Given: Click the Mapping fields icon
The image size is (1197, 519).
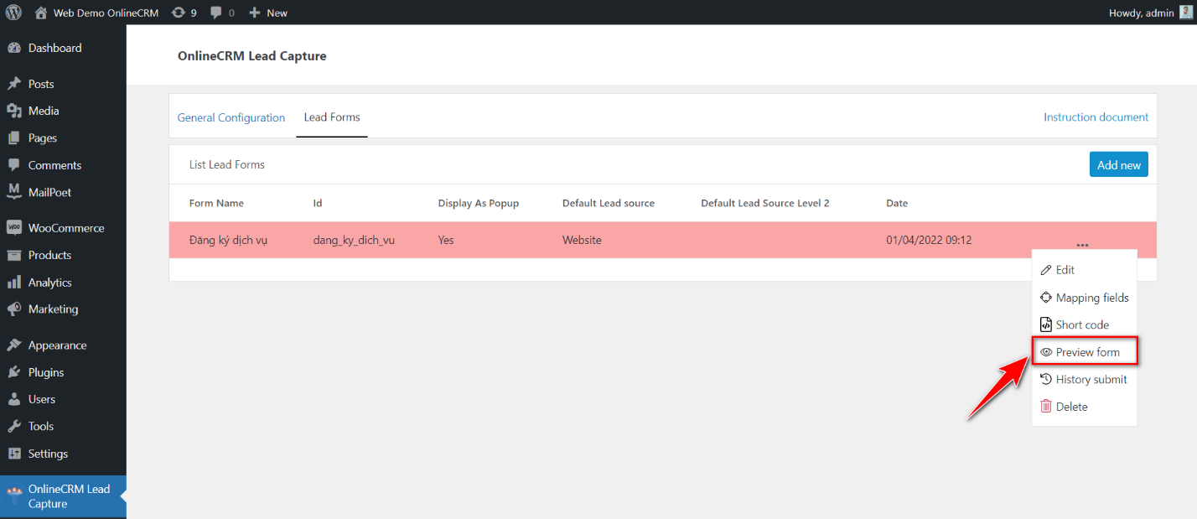Looking at the screenshot, I should (1046, 297).
